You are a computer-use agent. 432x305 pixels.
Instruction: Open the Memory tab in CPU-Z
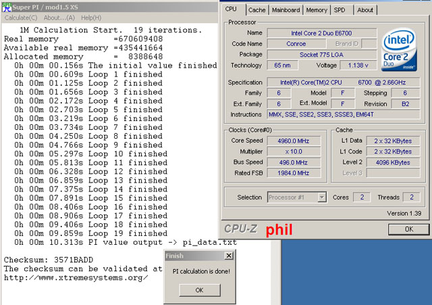click(x=316, y=10)
